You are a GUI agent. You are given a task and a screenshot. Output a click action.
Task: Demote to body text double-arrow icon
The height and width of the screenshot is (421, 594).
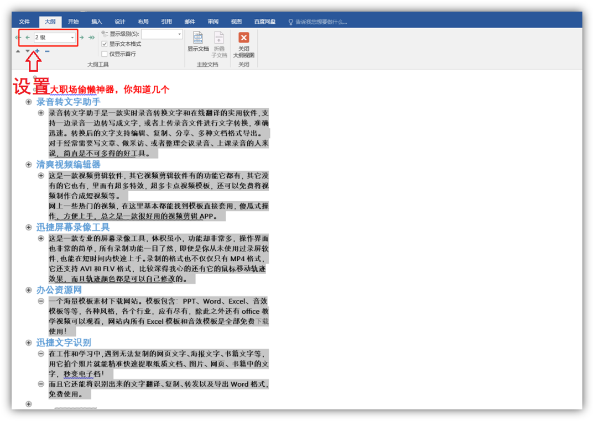pos(91,38)
